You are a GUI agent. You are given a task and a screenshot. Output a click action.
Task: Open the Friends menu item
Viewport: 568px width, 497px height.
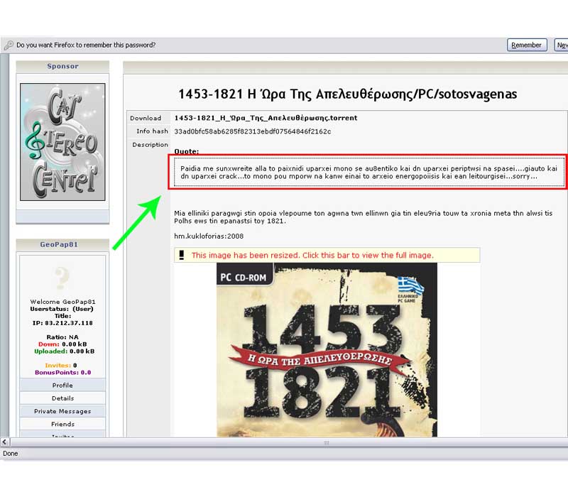62,424
